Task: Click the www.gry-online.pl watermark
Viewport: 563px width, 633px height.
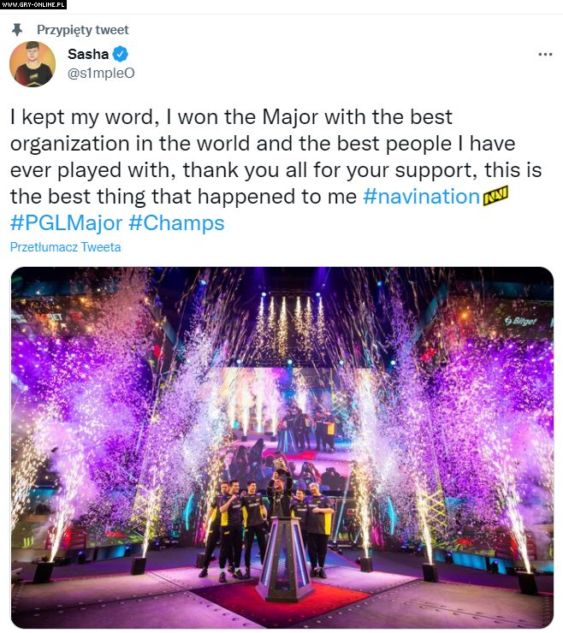Action: pyautogui.click(x=33, y=4)
